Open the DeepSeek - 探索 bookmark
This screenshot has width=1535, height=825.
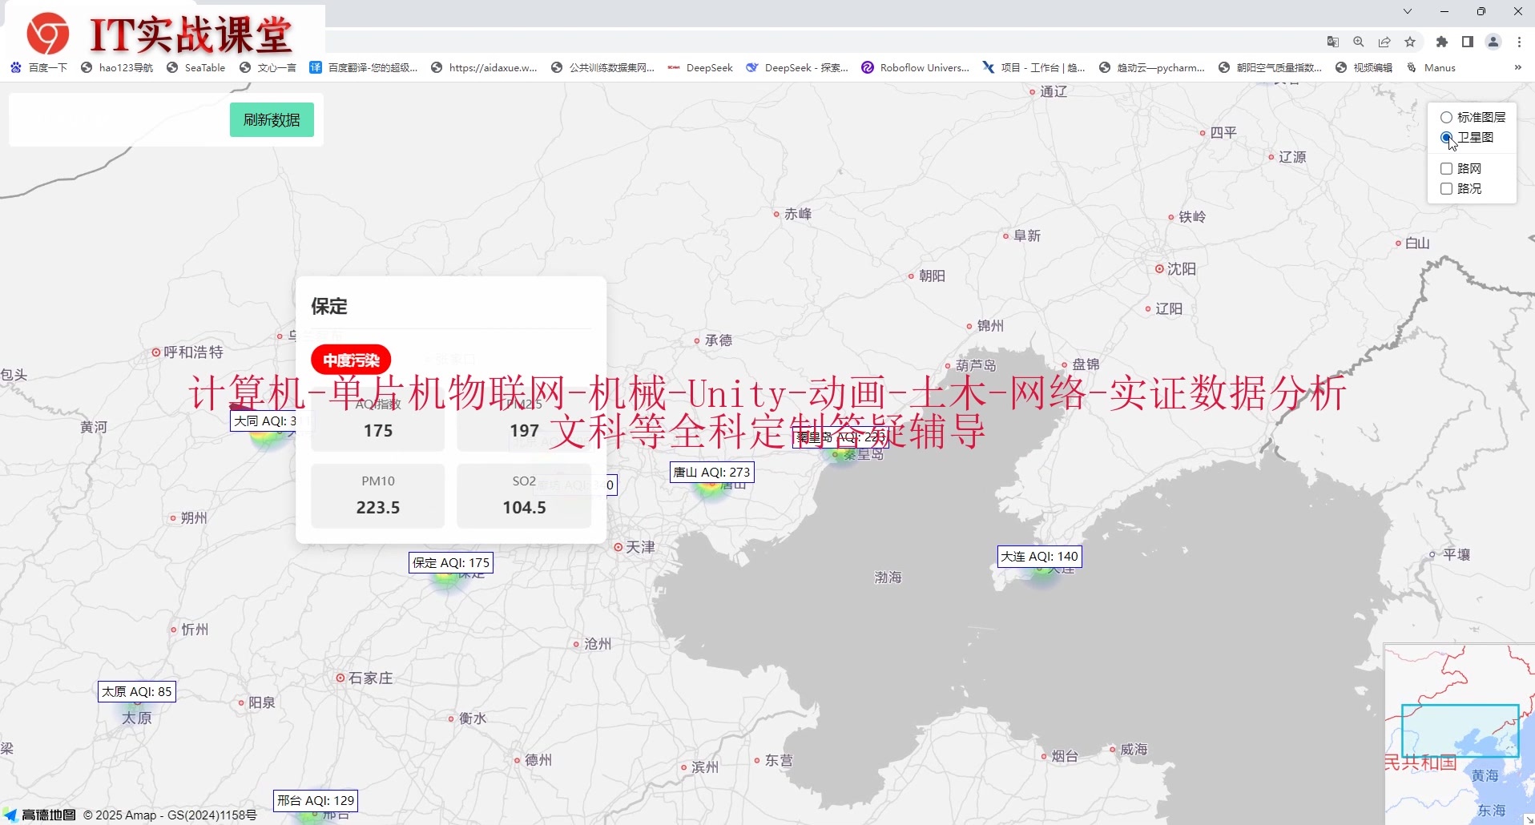(797, 67)
